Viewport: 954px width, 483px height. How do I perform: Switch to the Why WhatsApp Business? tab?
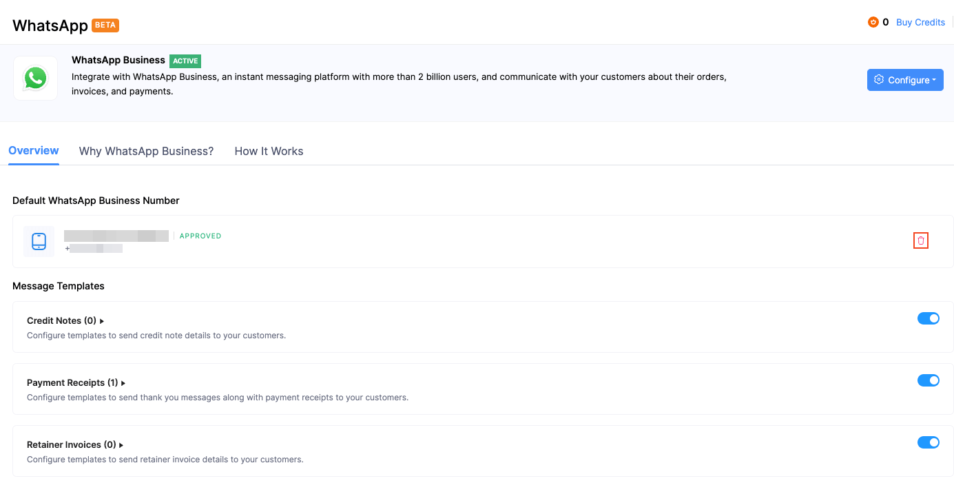point(146,151)
